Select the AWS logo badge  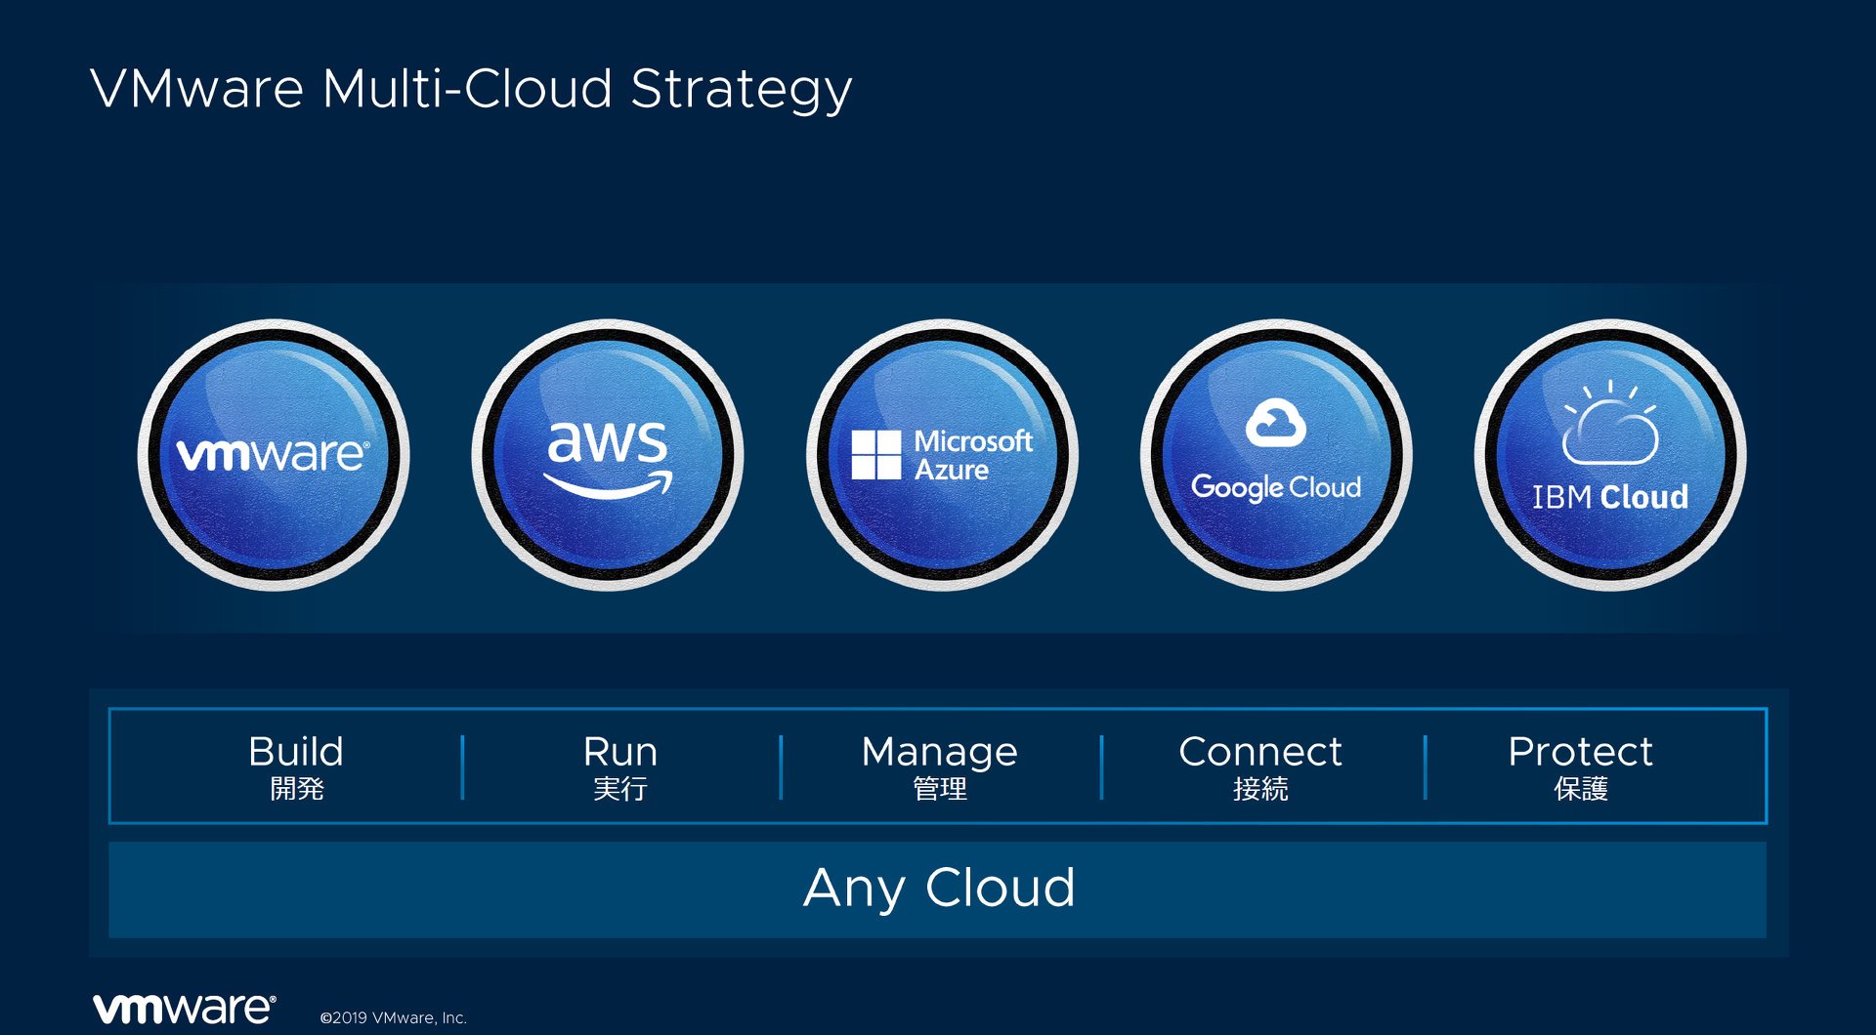[x=608, y=455]
